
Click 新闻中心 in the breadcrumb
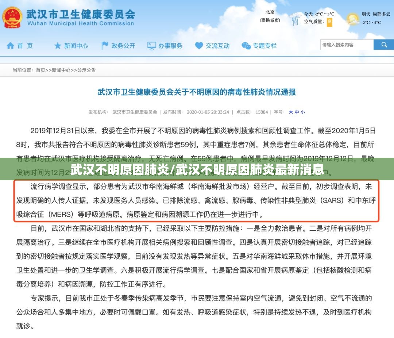pos(61,70)
